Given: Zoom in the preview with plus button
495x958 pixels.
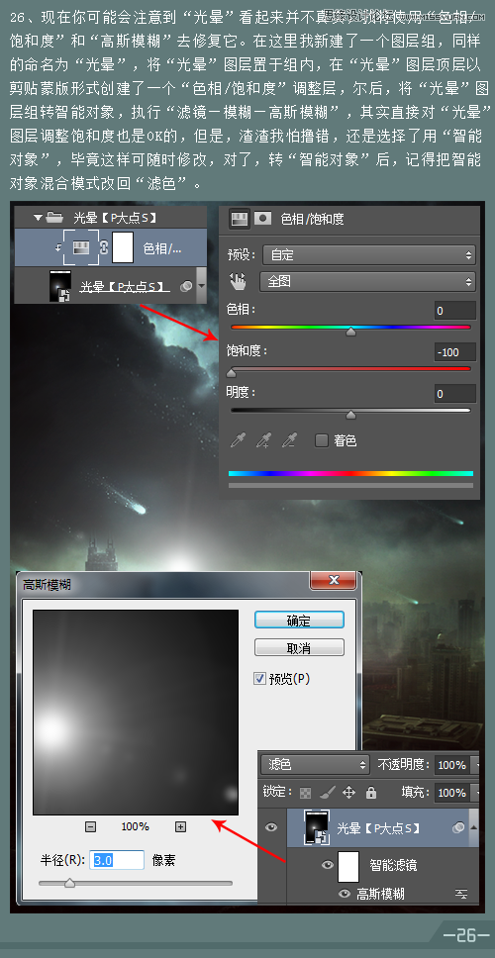Looking at the screenshot, I should 180,826.
